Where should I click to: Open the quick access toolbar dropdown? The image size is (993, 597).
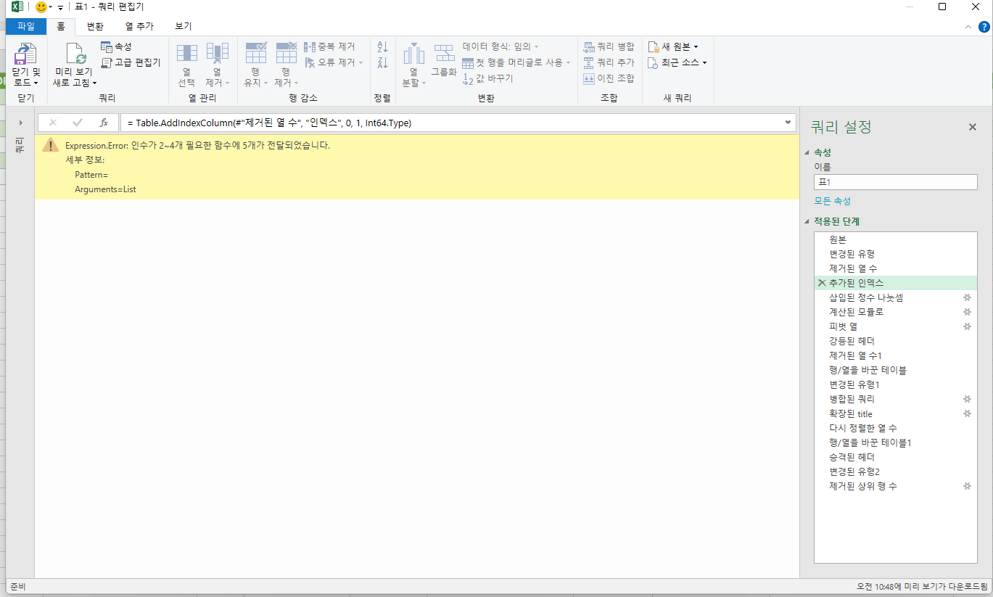coord(60,7)
